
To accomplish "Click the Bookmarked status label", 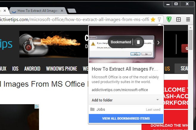I will click(x=121, y=42).
